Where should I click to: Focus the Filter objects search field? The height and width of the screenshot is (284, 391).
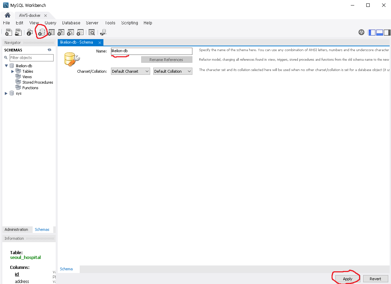coord(31,58)
